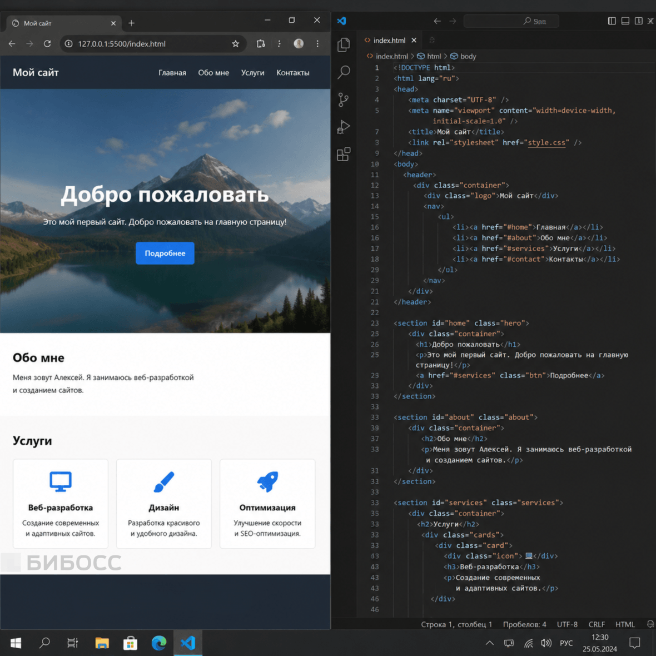Click the body breadcrumb item

click(463, 56)
